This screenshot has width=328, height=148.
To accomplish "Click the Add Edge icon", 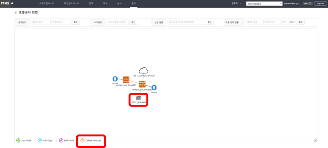I will (40, 141).
